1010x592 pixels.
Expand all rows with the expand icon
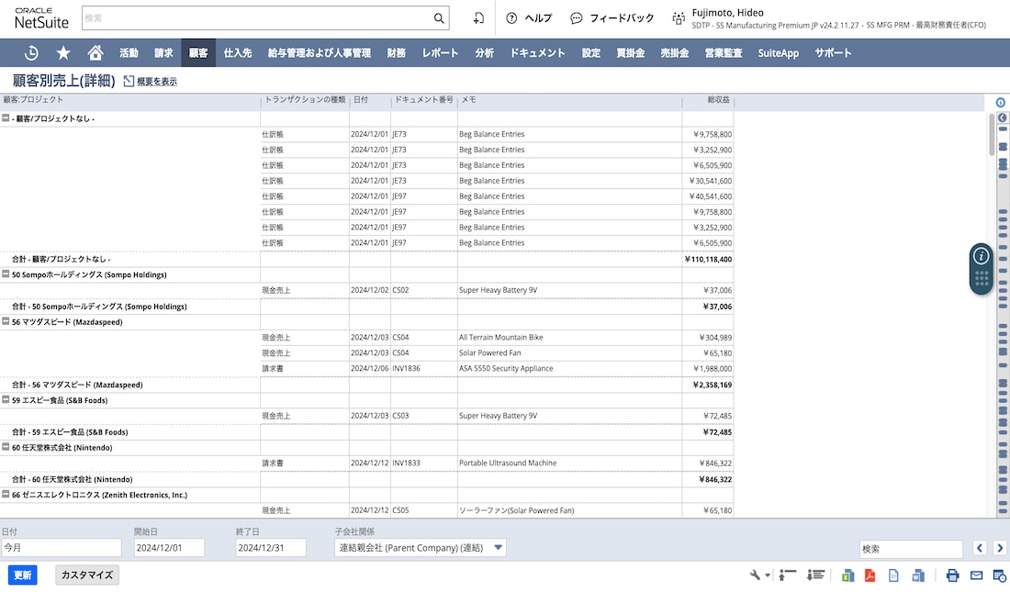pyautogui.click(x=815, y=575)
